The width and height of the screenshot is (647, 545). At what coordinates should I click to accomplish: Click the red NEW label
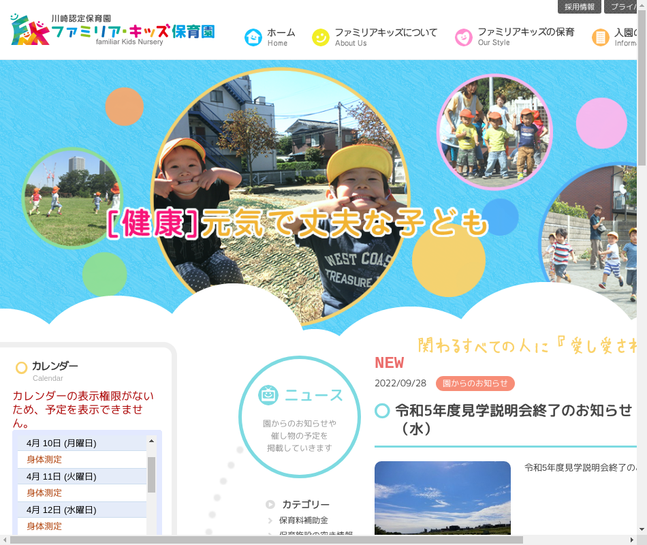pyautogui.click(x=390, y=362)
